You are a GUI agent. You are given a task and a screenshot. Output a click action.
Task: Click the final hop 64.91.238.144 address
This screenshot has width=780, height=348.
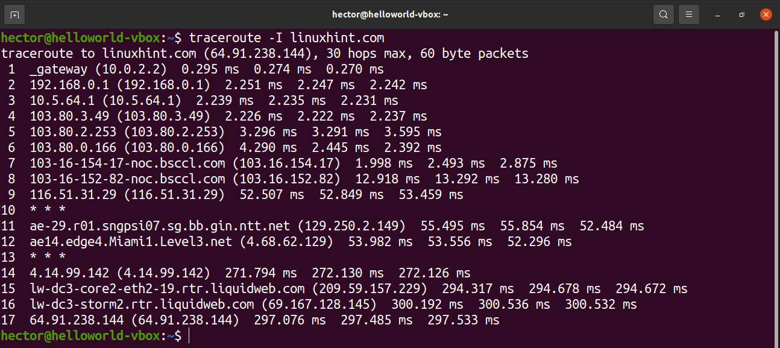(73, 320)
